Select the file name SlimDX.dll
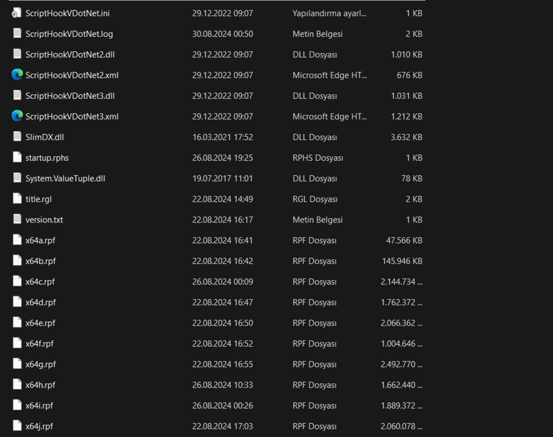Viewport: 553px width, 437px height. 44,138
